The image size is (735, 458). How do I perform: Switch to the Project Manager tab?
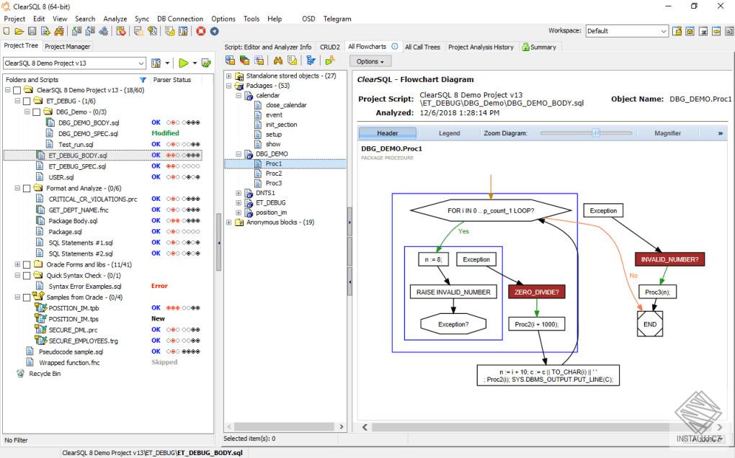pyautogui.click(x=68, y=46)
